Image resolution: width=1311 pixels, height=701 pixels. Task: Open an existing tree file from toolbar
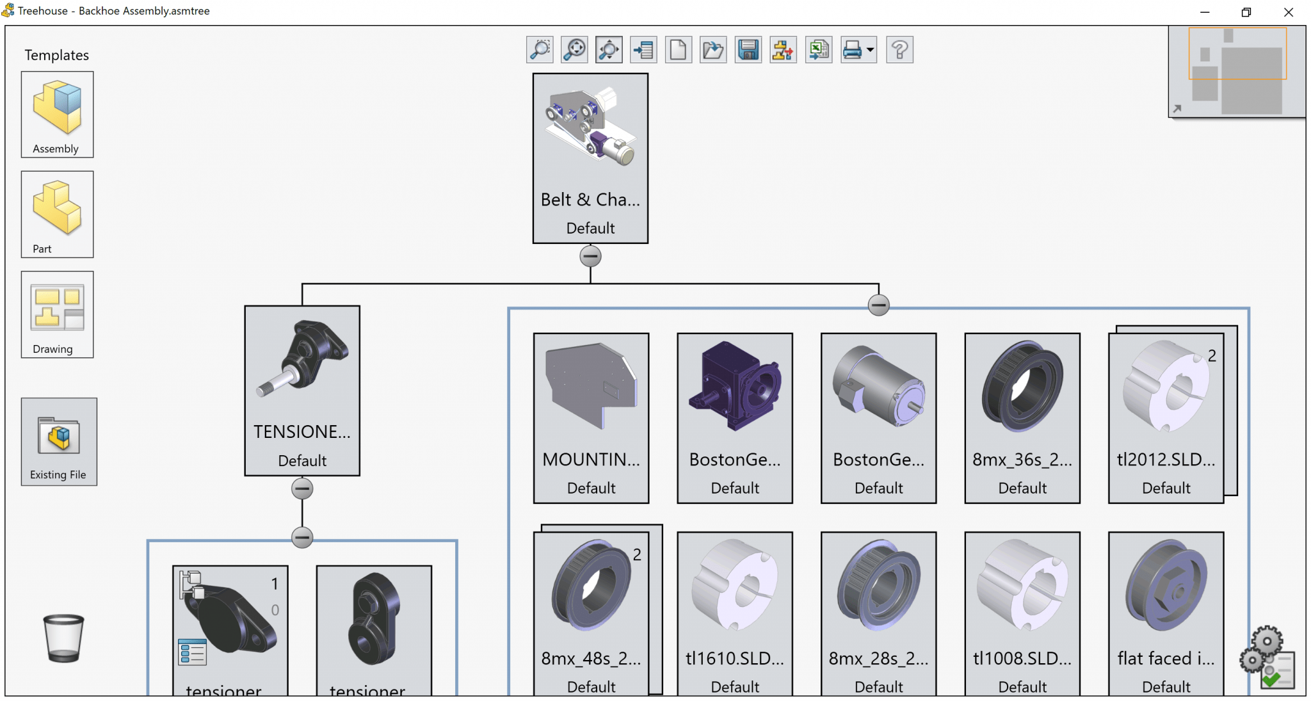[x=712, y=49]
